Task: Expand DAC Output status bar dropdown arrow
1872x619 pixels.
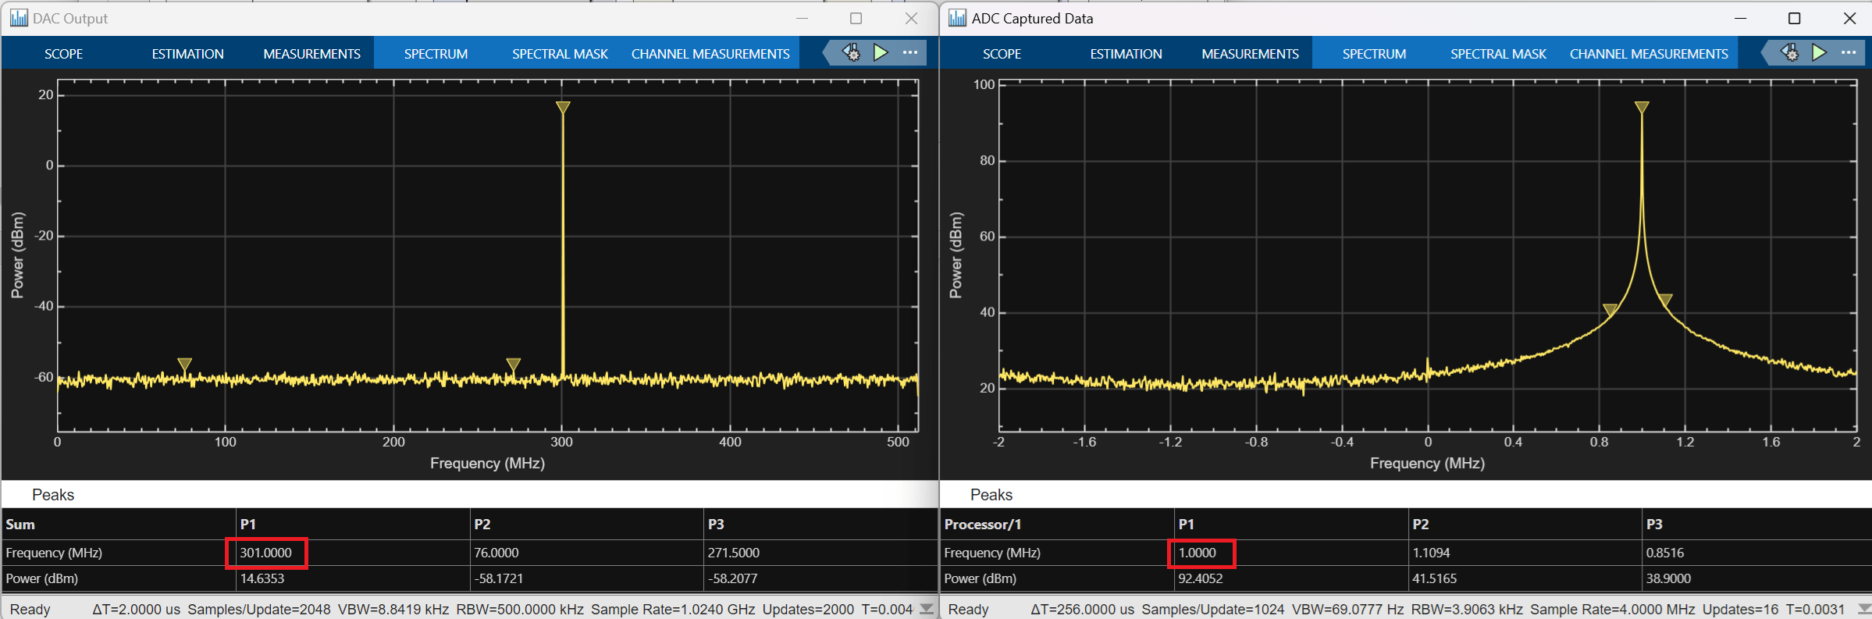Action: tap(927, 609)
